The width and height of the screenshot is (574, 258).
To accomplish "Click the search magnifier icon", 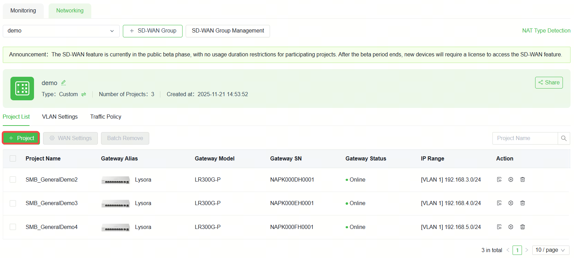I will coord(564,138).
